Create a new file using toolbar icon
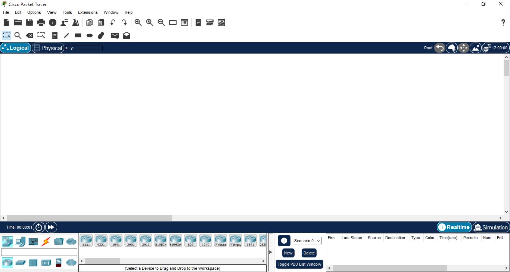The image size is (510, 272). pos(6,22)
